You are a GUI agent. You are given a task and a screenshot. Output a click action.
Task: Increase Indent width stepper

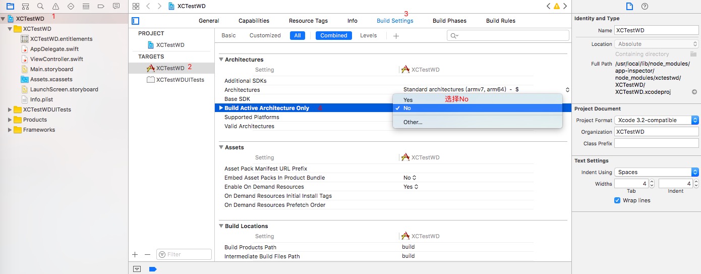pyautogui.click(x=696, y=182)
